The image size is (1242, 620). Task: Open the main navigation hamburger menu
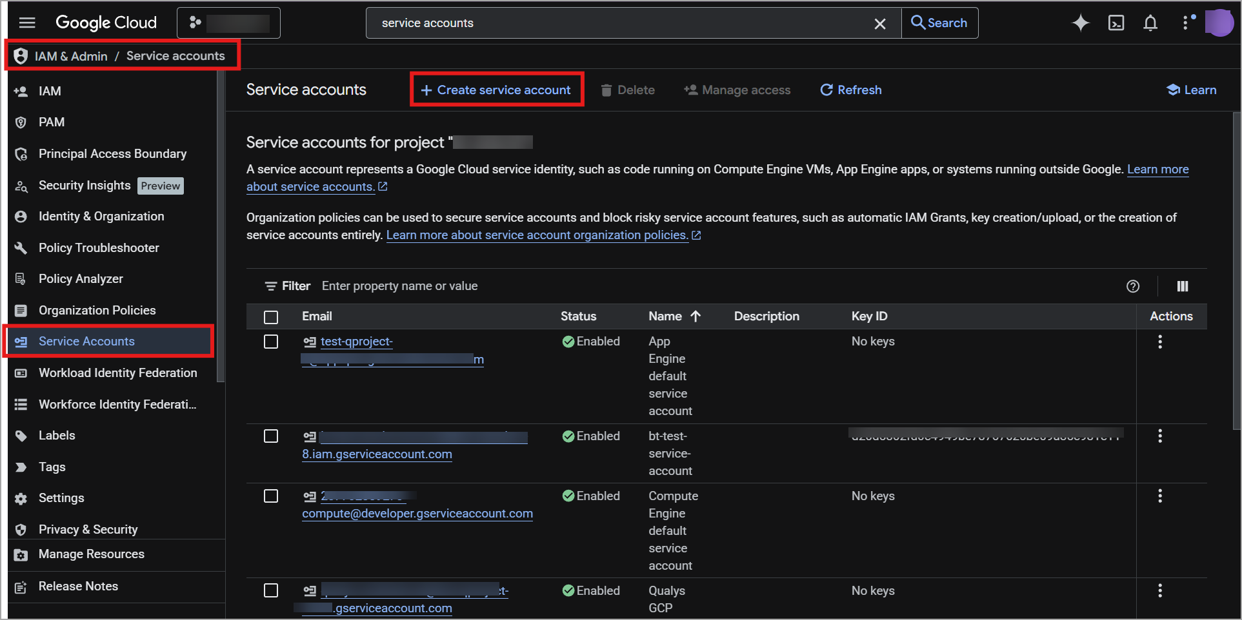click(x=27, y=23)
